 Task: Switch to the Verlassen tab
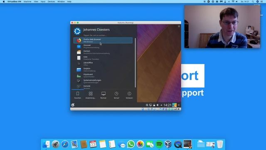pyautogui.click(x=129, y=95)
